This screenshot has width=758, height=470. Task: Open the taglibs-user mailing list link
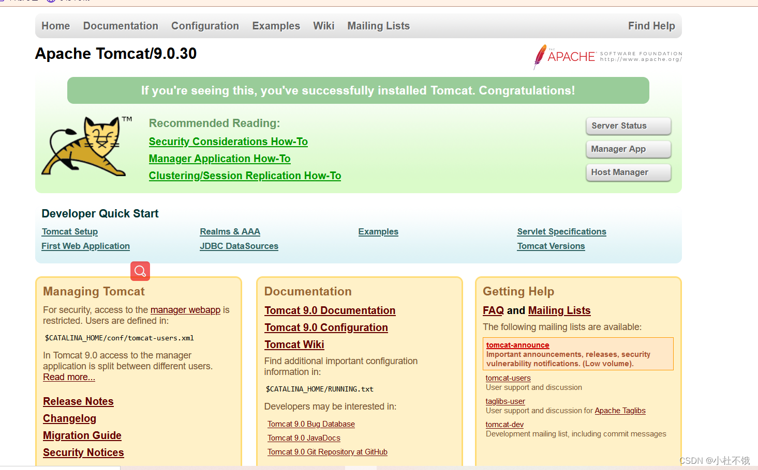pos(505,401)
